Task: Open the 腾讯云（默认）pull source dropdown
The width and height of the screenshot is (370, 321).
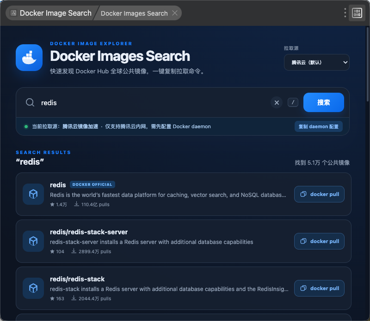Action: [317, 62]
